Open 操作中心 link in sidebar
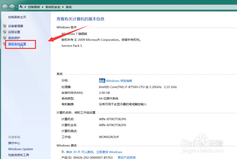 [14, 143]
